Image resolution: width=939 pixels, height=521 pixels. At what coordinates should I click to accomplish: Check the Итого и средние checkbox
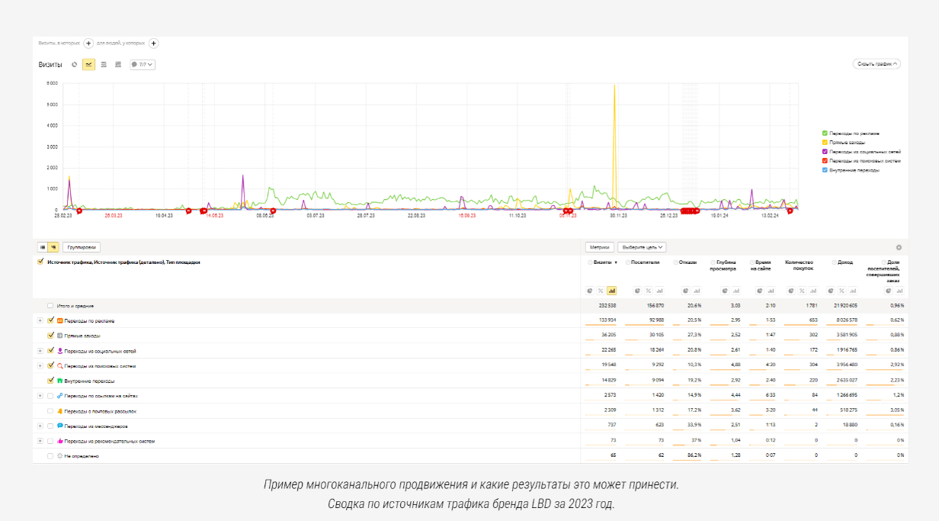coord(50,305)
